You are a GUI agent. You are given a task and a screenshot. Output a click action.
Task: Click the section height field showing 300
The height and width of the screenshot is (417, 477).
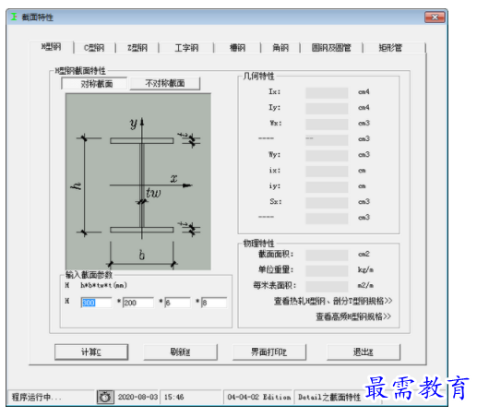[x=96, y=303]
